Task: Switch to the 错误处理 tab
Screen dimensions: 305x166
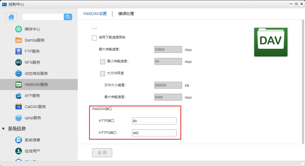Action: coord(126,14)
